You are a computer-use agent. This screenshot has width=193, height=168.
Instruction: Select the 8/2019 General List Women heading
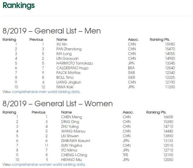(58, 104)
